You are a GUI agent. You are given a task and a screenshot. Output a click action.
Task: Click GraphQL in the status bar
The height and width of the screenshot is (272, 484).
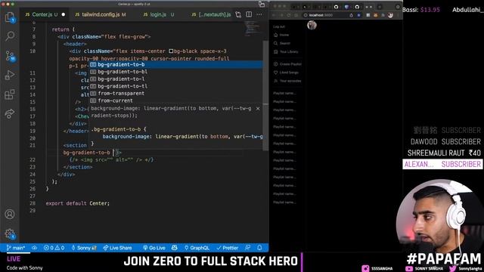[x=197, y=248]
